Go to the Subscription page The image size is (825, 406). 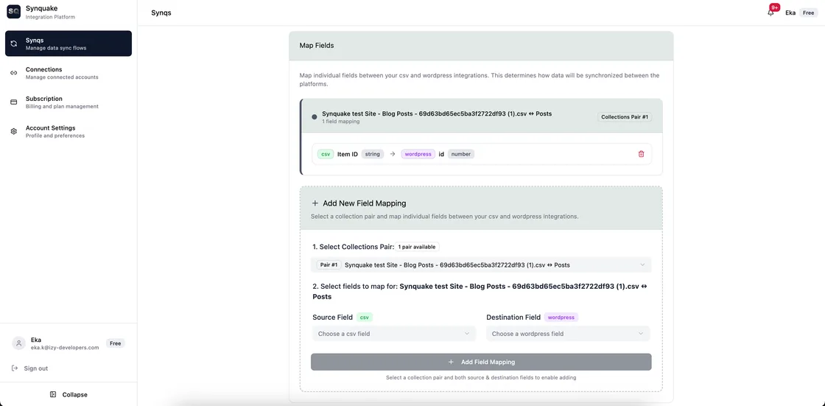[x=69, y=102]
